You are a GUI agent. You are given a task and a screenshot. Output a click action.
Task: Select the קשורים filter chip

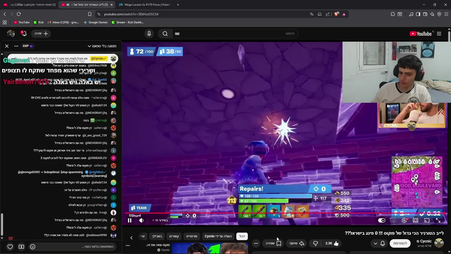point(174,236)
